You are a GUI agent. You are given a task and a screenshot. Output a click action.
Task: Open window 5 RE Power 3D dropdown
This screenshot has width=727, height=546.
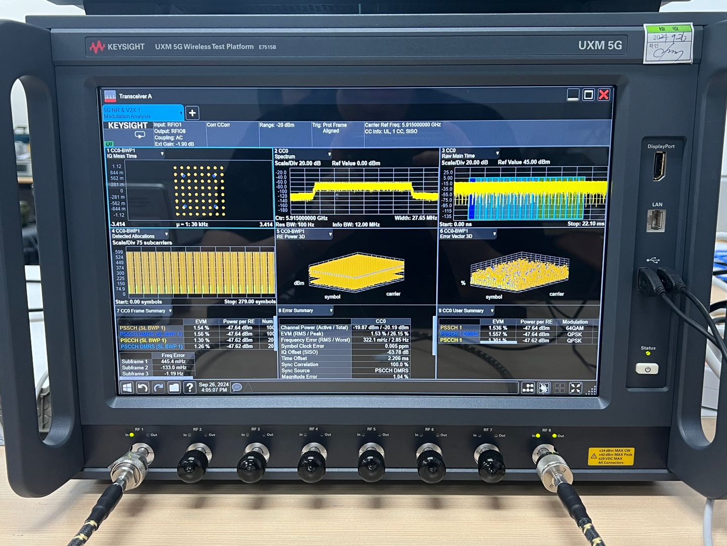(330, 234)
